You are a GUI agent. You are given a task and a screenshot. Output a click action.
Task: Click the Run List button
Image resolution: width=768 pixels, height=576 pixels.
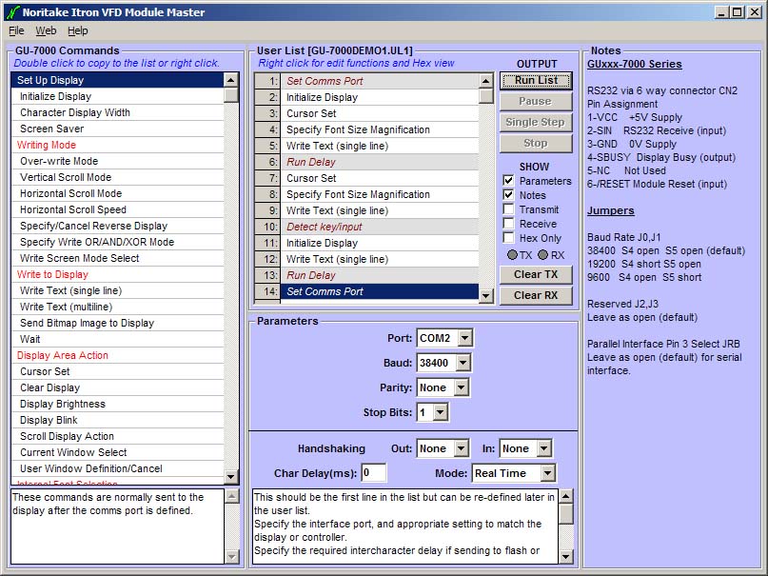coord(536,80)
